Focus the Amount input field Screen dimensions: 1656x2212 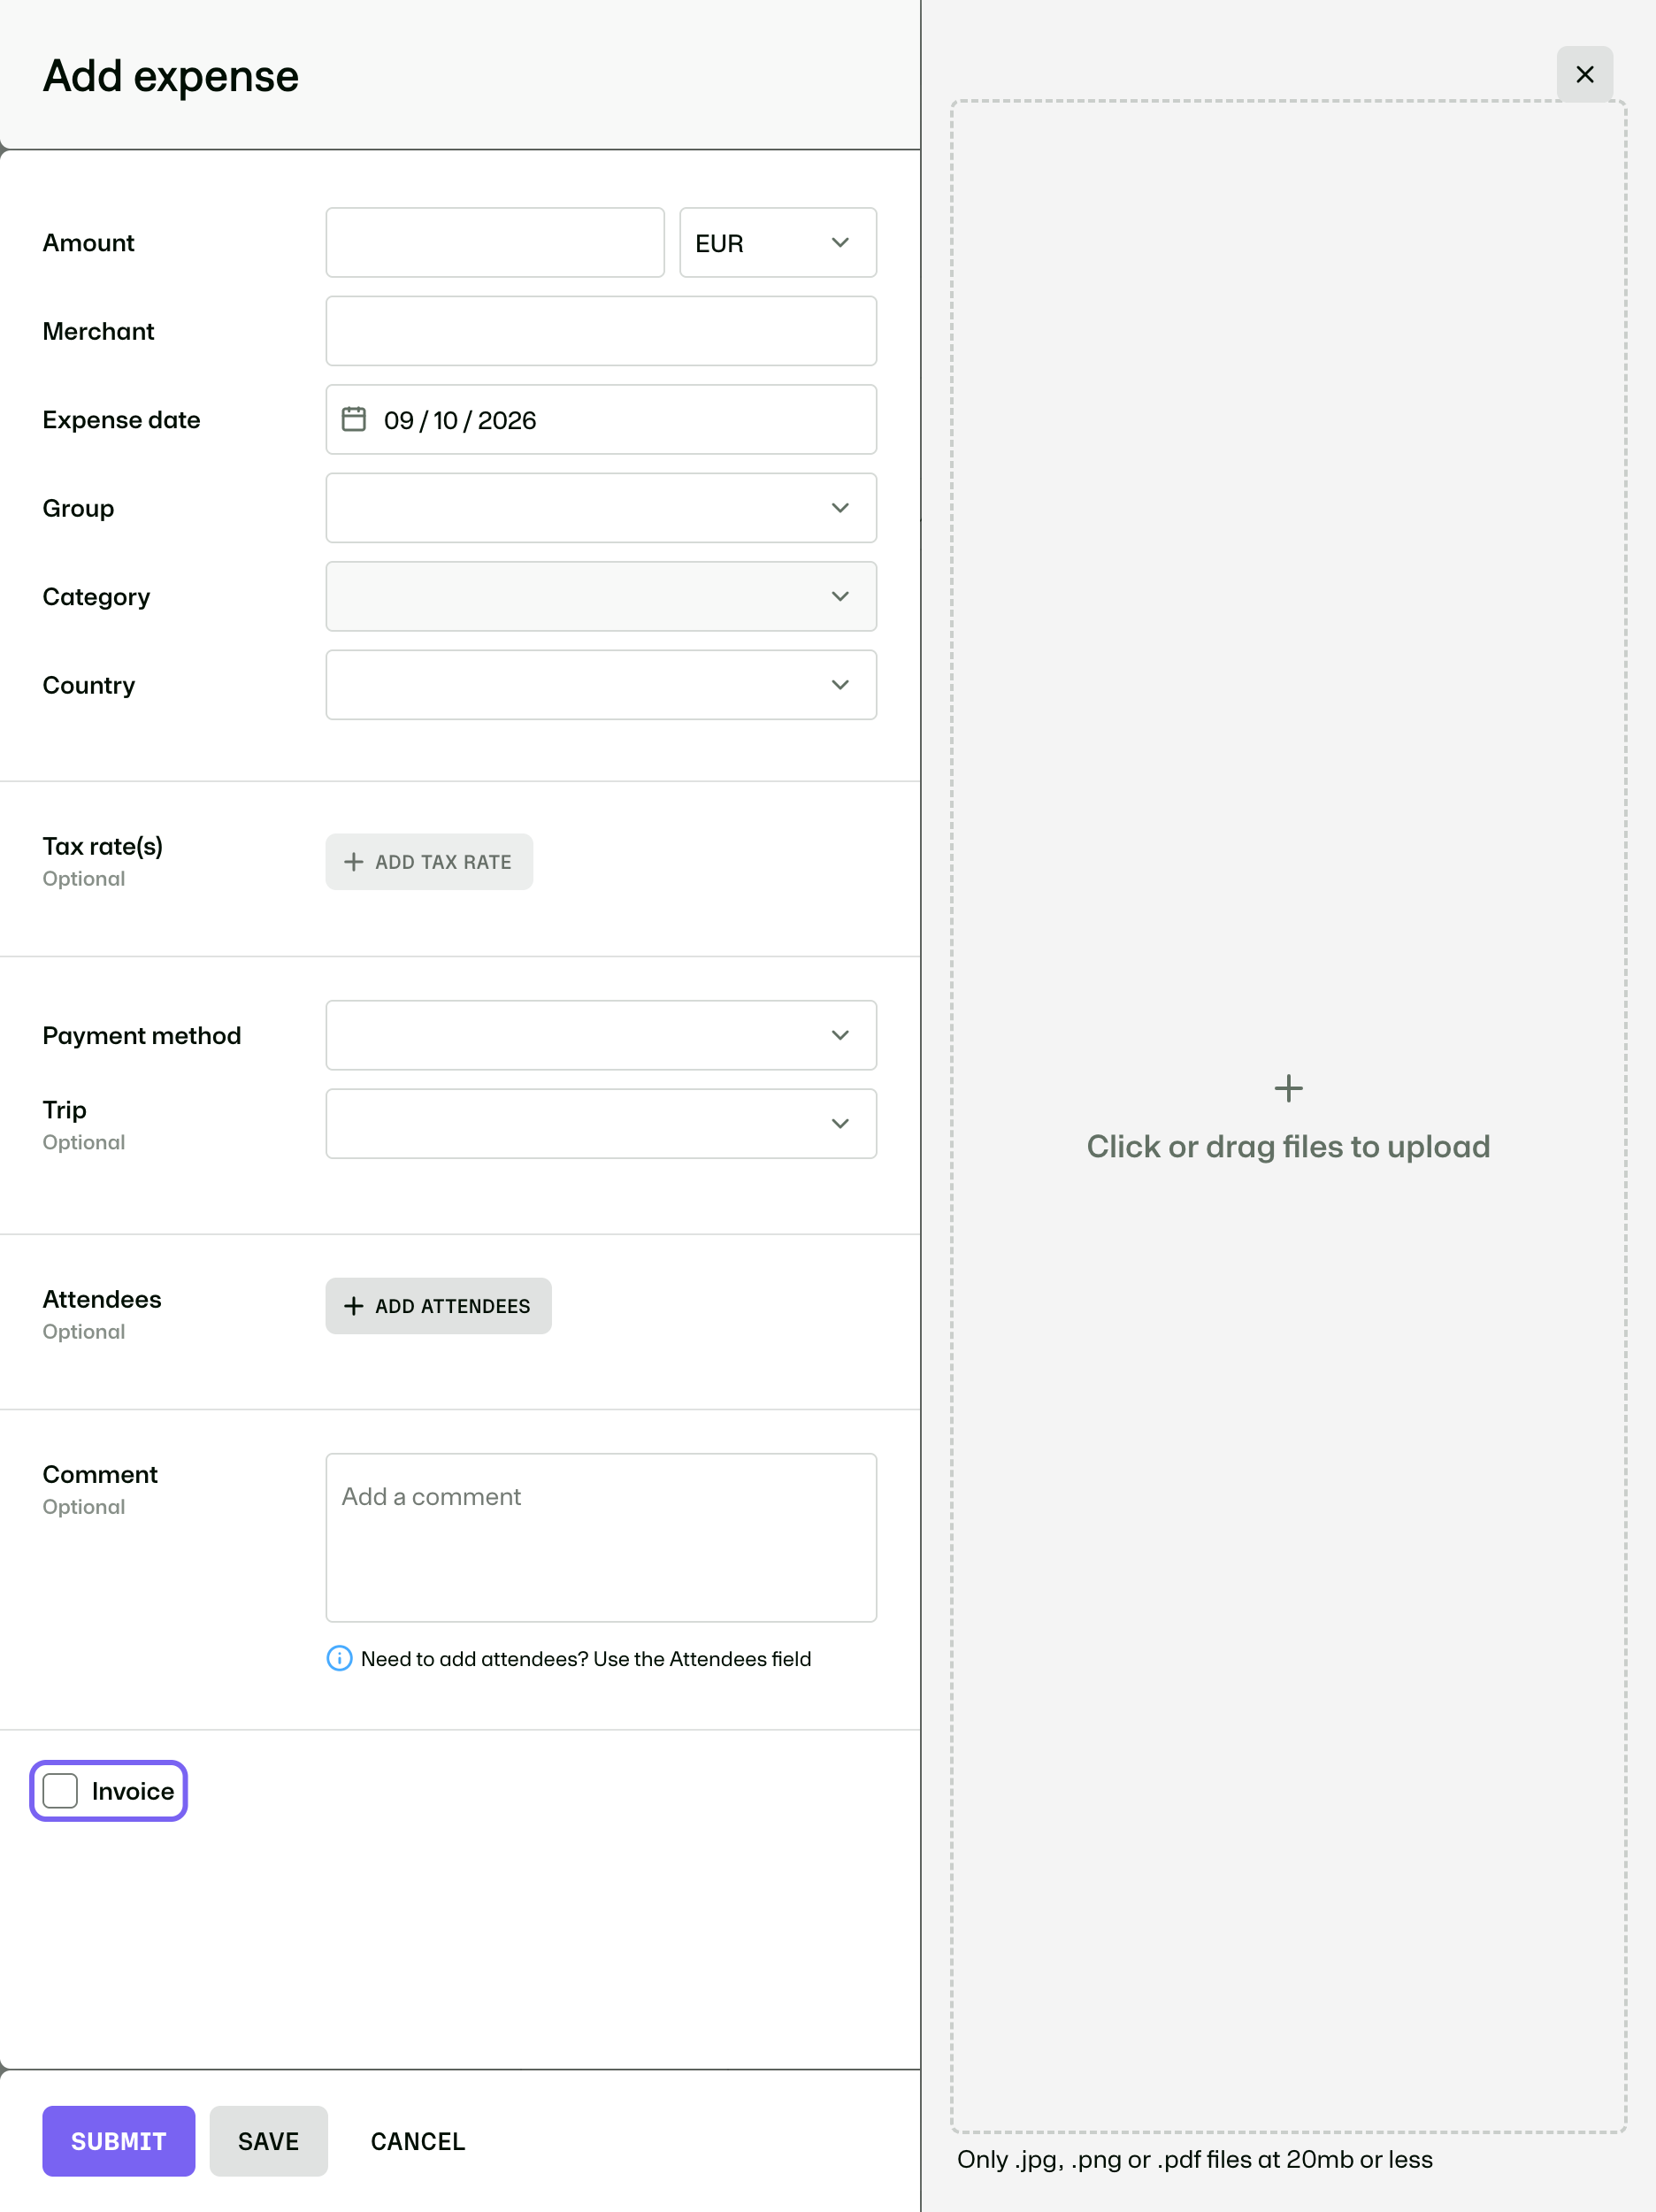(495, 243)
